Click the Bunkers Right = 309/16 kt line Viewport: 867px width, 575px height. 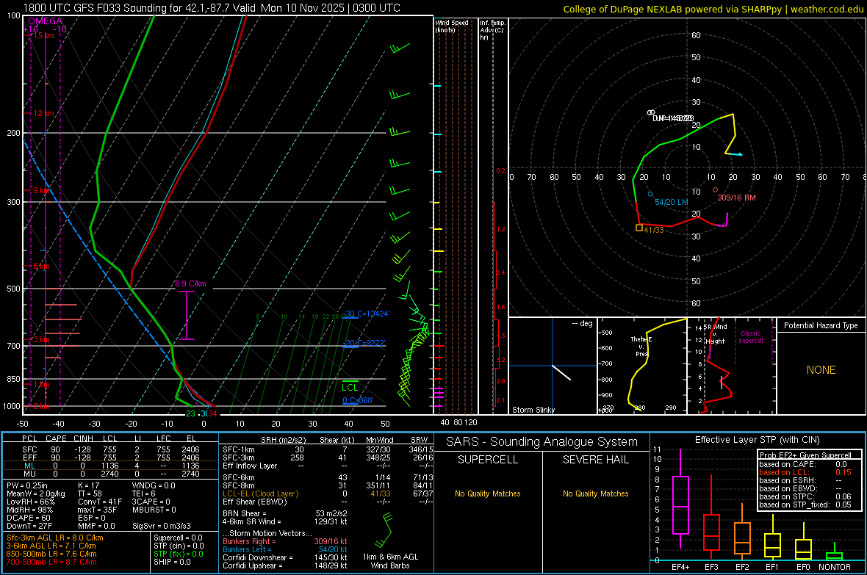coord(285,541)
